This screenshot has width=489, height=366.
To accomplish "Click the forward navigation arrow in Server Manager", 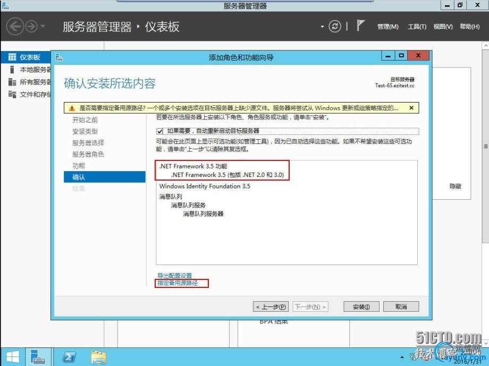I will click(31, 27).
